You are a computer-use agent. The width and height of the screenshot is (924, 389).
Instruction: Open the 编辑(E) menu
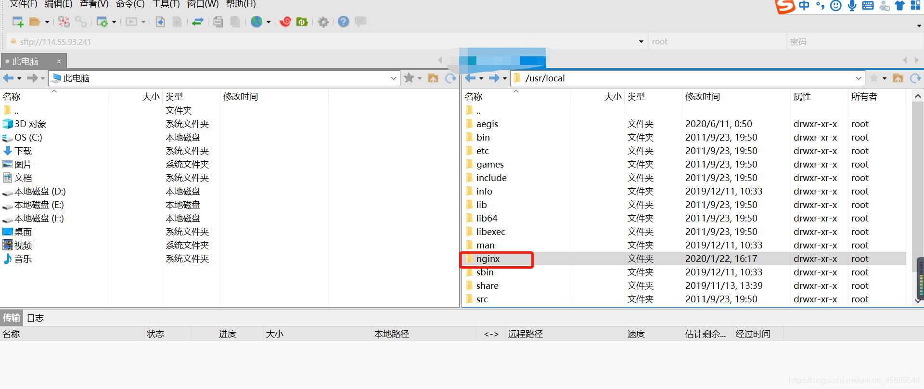[x=58, y=4]
